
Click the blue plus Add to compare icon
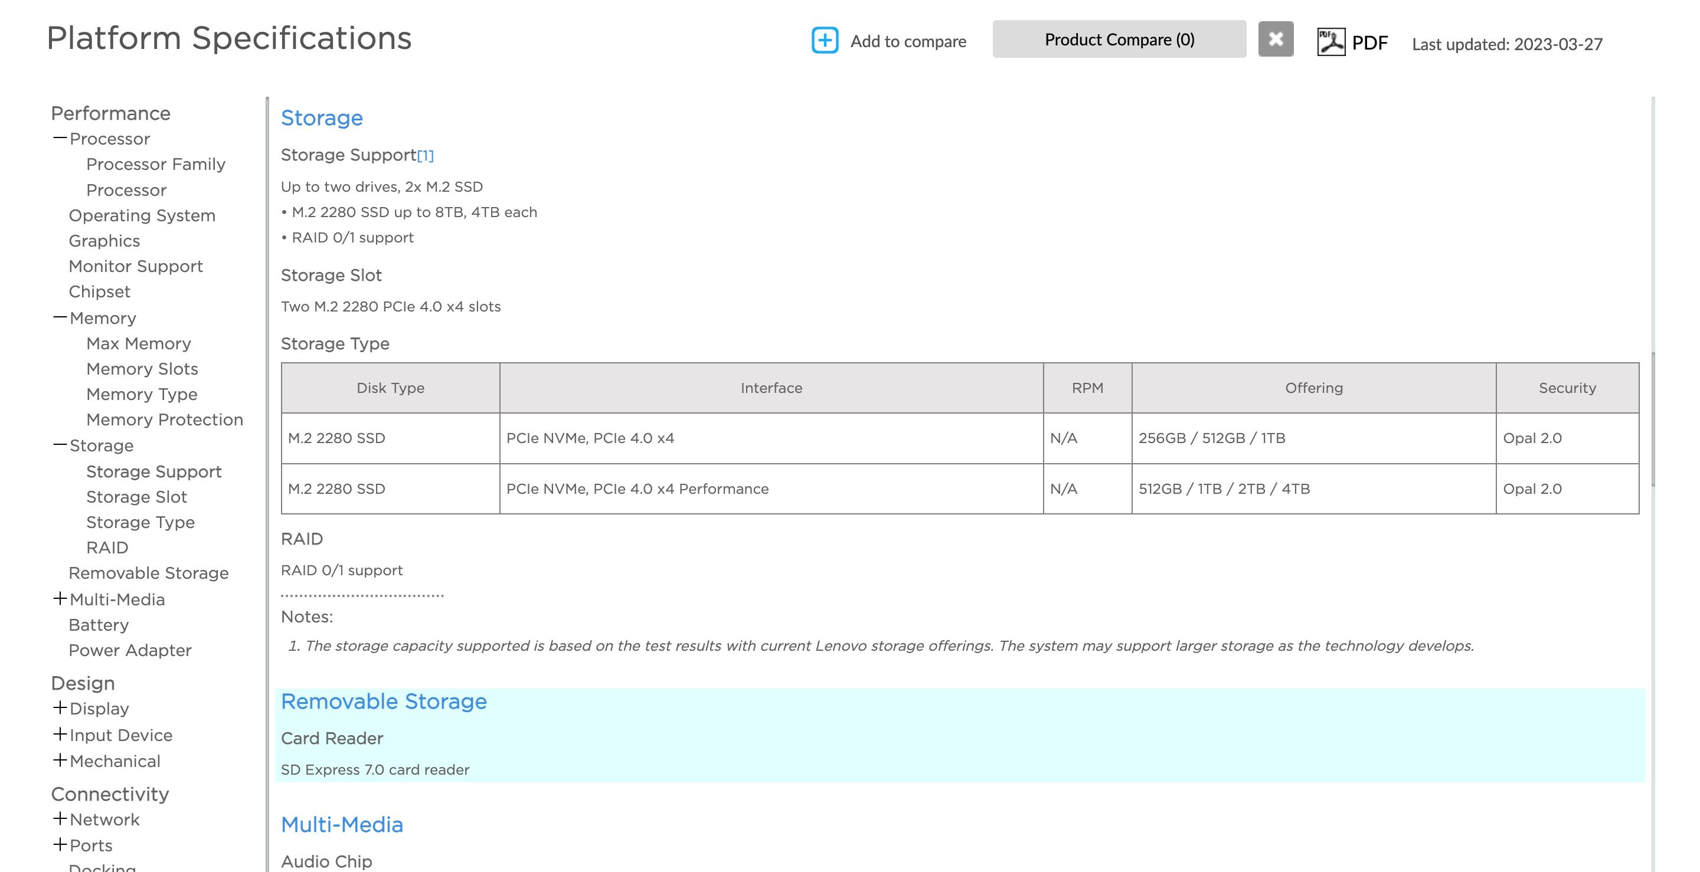click(824, 40)
